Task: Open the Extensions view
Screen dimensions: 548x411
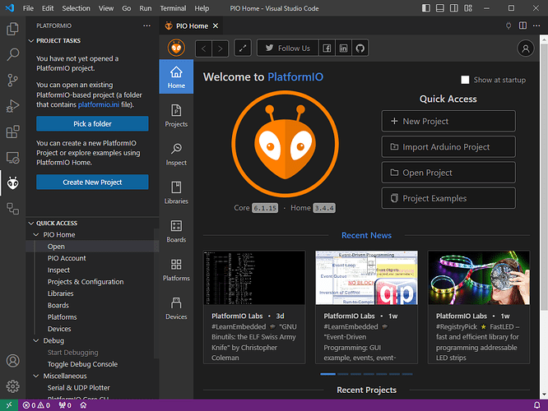Action: pos(12,132)
